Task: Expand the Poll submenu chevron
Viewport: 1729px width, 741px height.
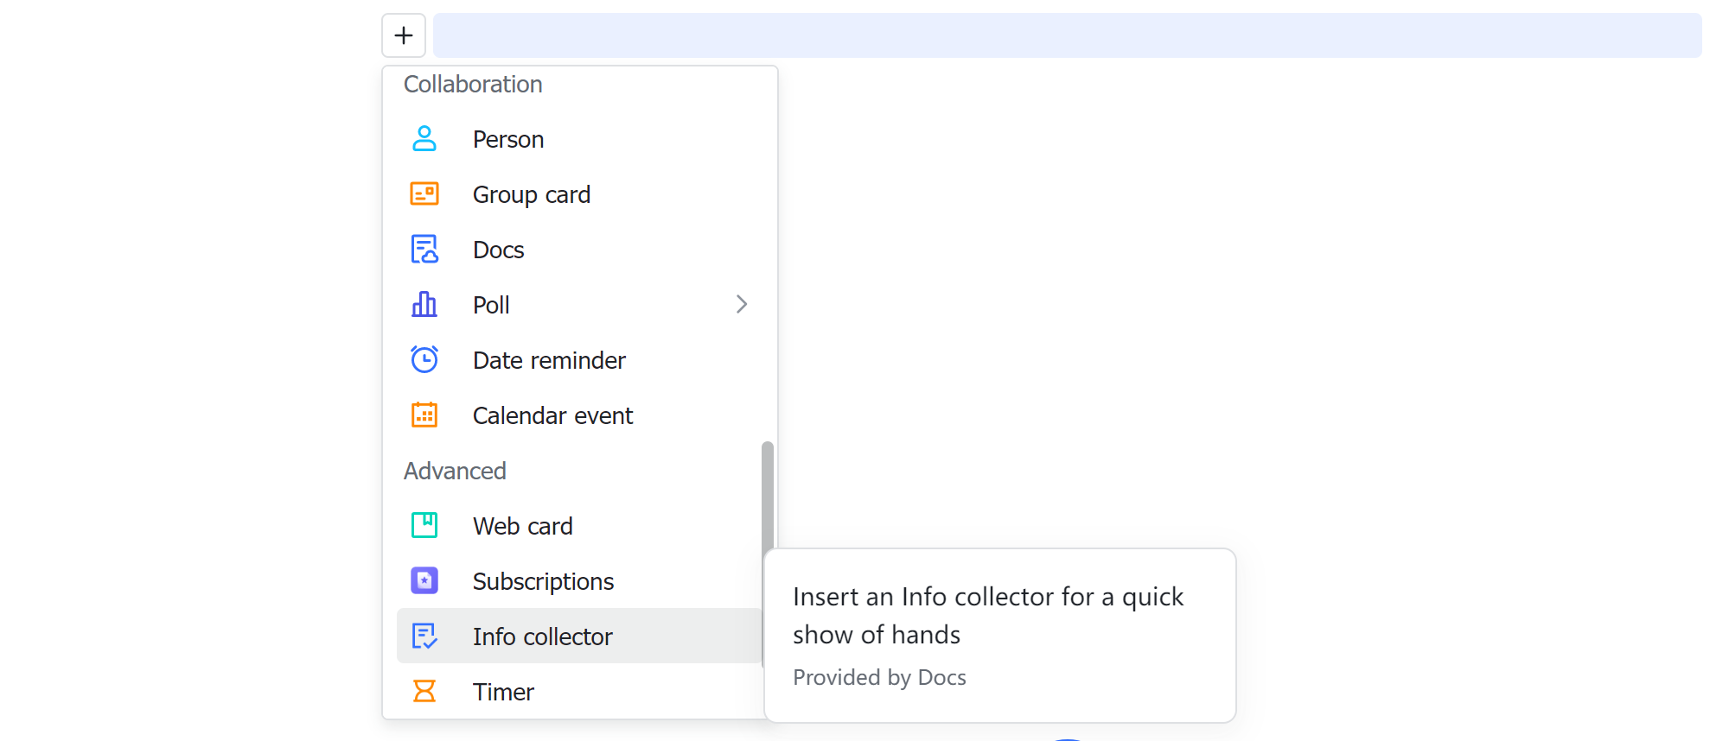Action: coord(741,304)
